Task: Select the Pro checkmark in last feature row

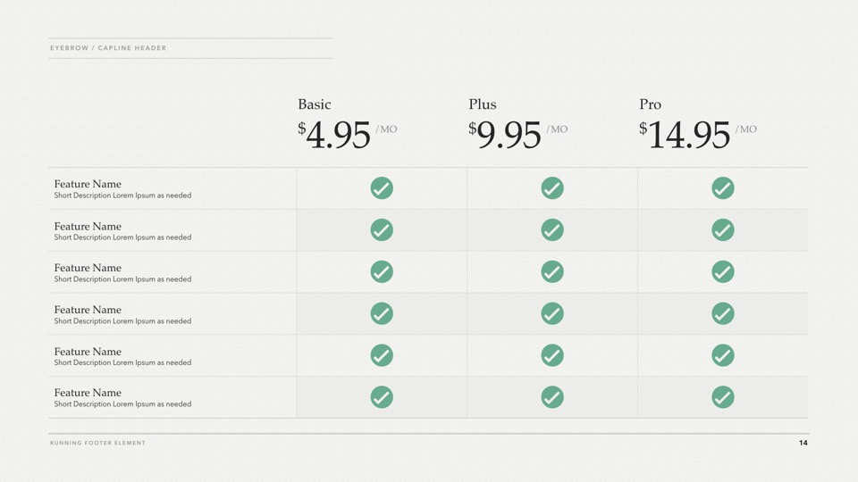Action: [x=723, y=397]
